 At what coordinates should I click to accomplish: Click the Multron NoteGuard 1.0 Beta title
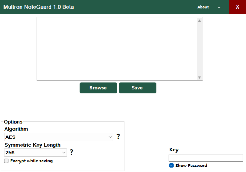pos(39,7)
